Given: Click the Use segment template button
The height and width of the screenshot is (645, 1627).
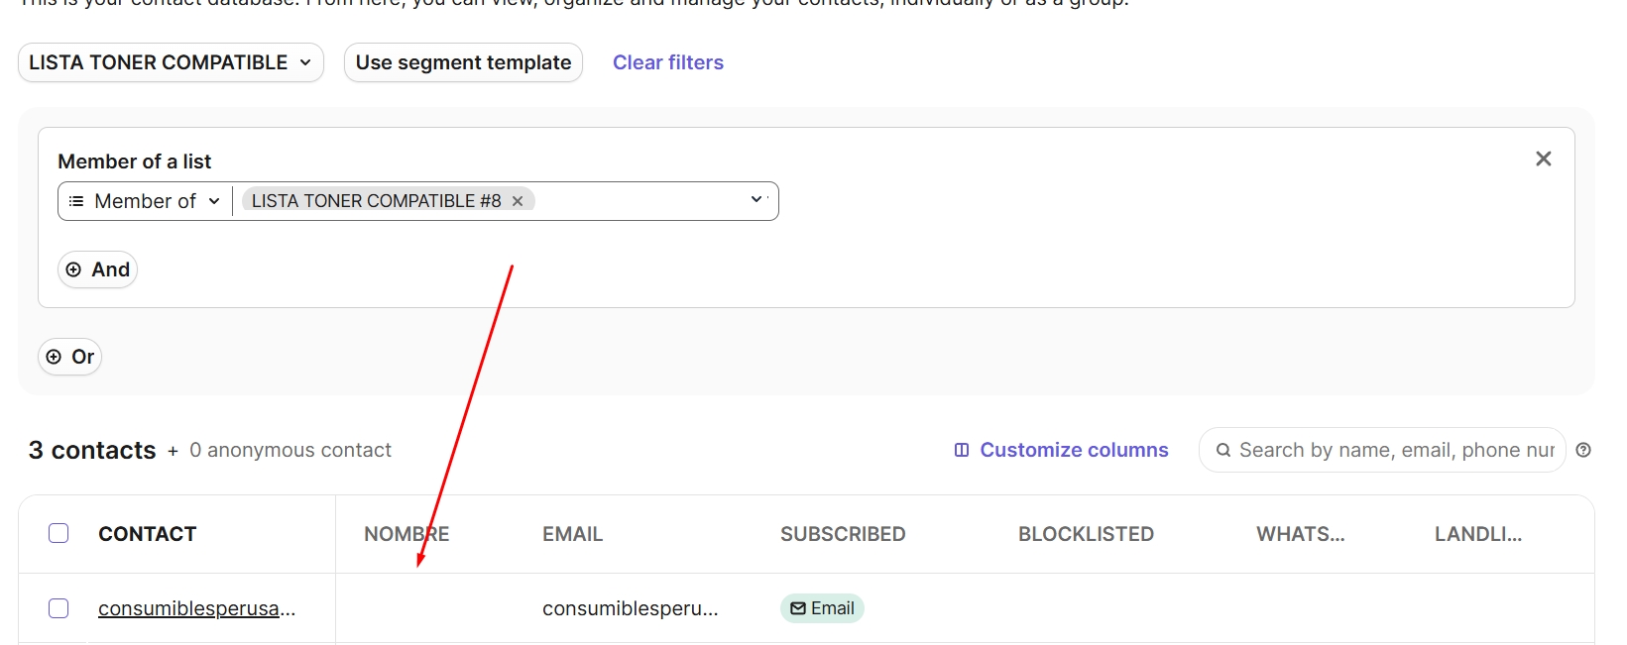Looking at the screenshot, I should coord(463,62).
